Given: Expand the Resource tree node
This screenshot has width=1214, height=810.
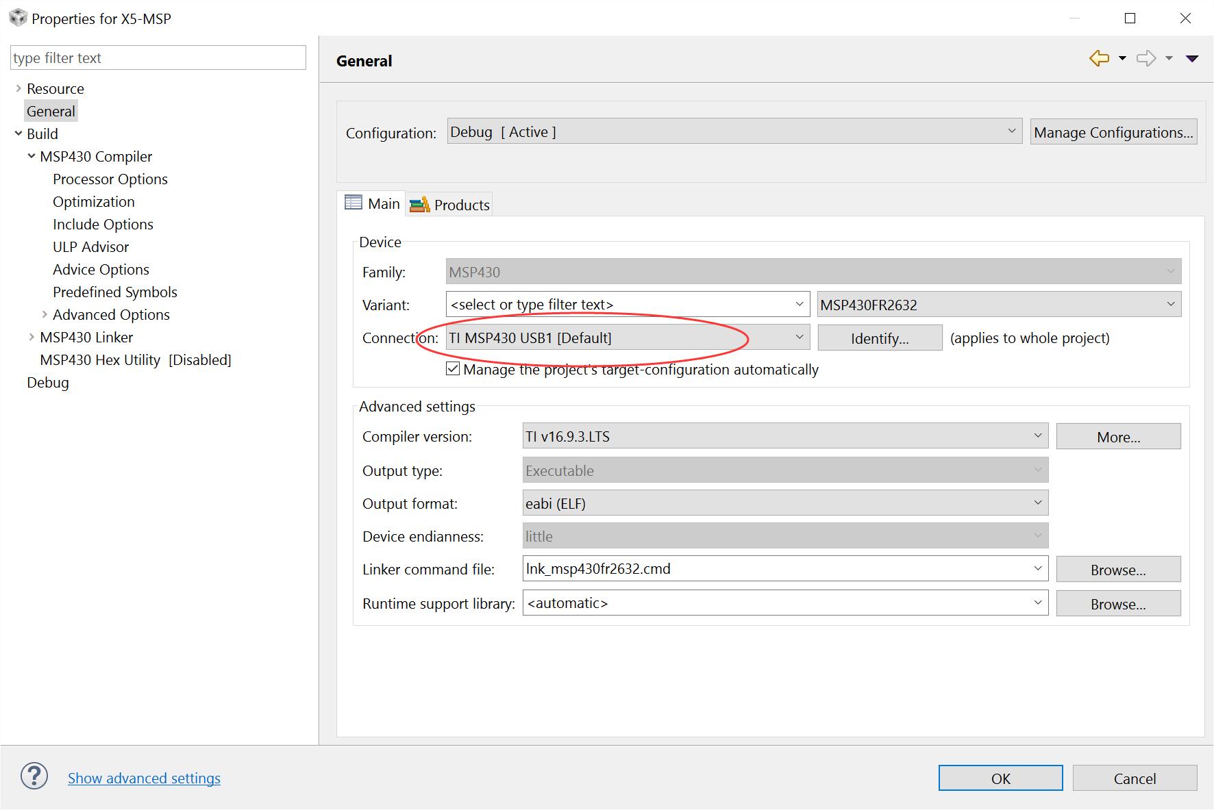Looking at the screenshot, I should [x=18, y=88].
